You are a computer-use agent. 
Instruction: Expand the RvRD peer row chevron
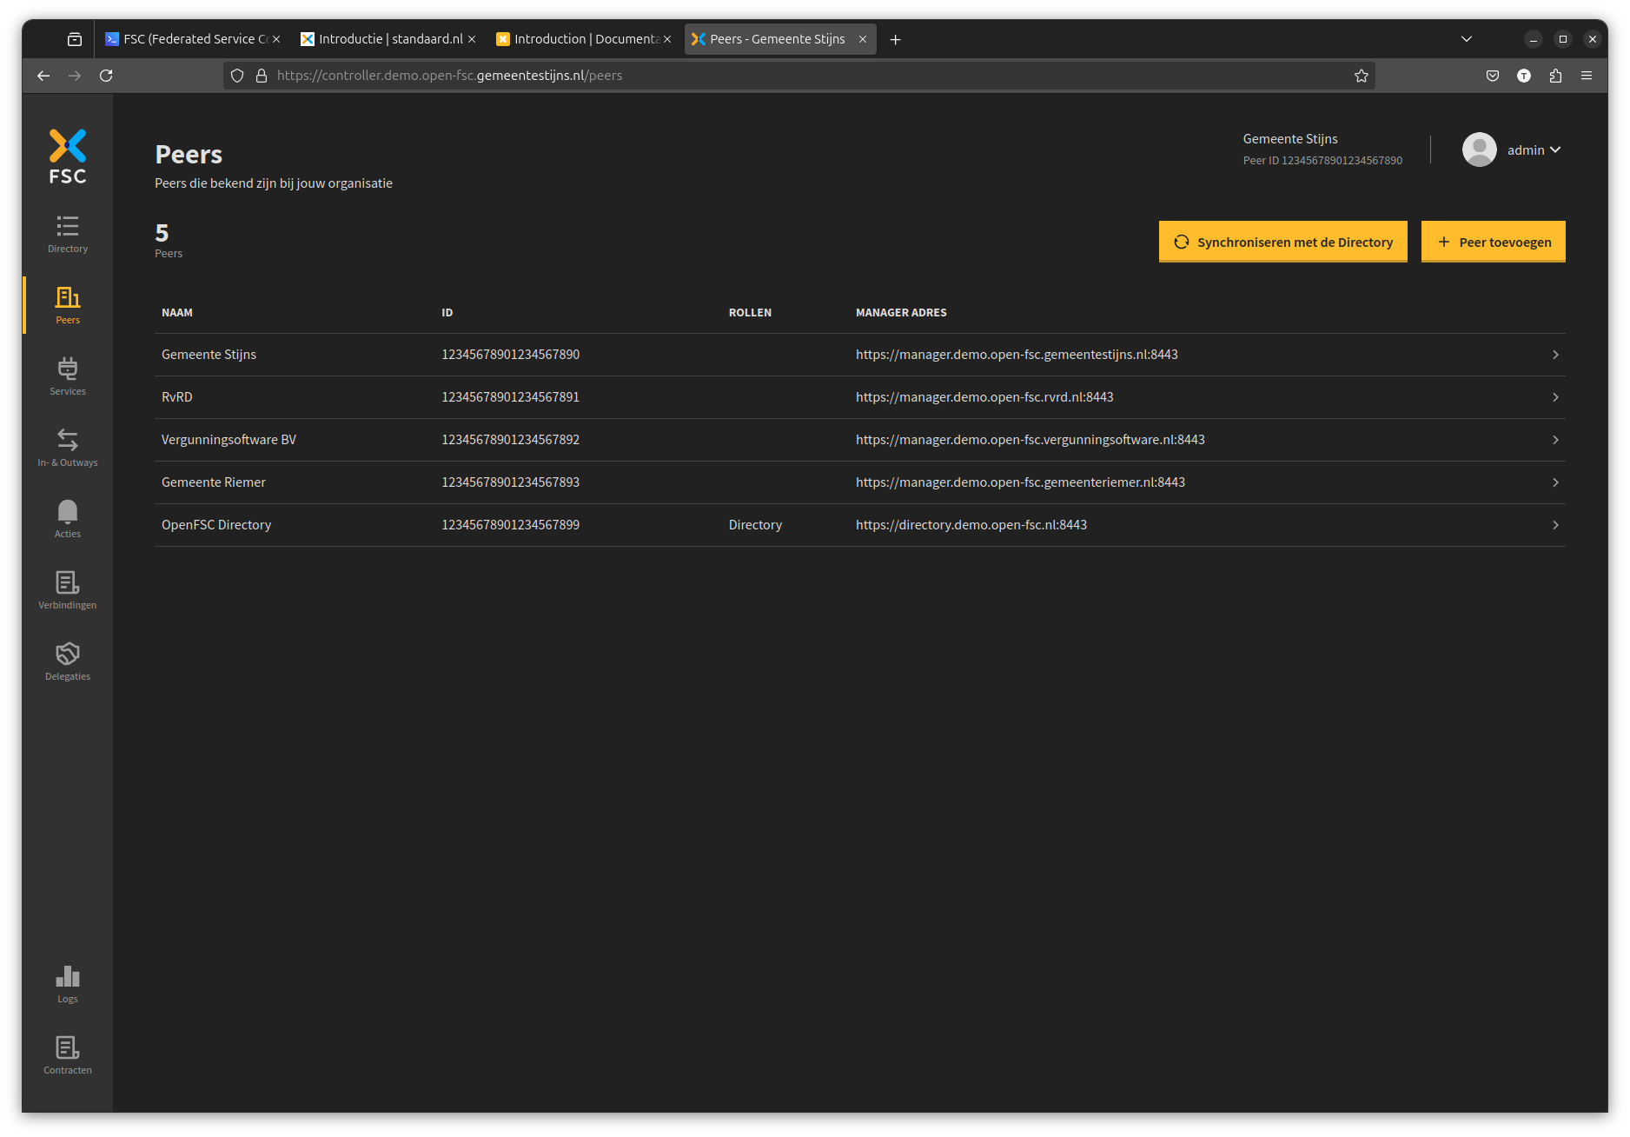coord(1555,397)
